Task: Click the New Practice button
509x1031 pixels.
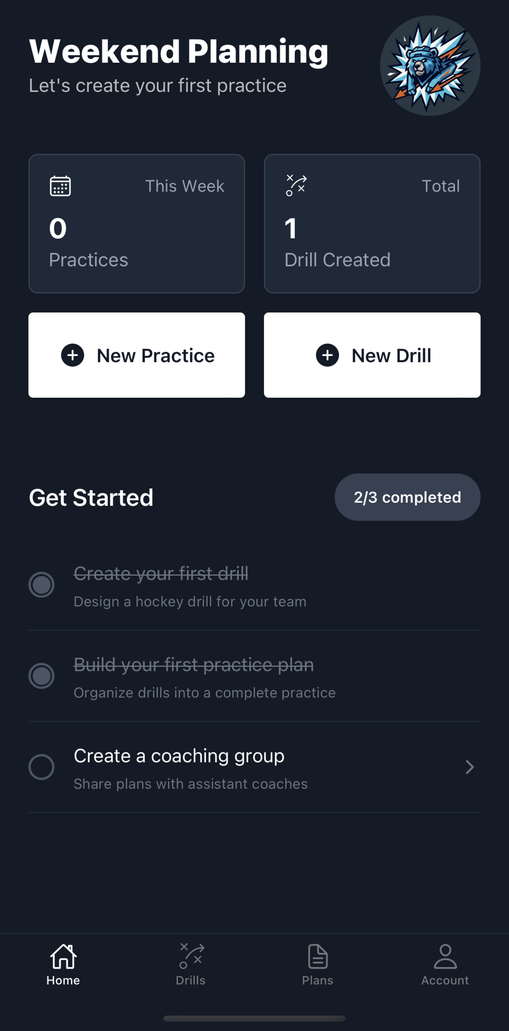Action: pyautogui.click(x=136, y=355)
